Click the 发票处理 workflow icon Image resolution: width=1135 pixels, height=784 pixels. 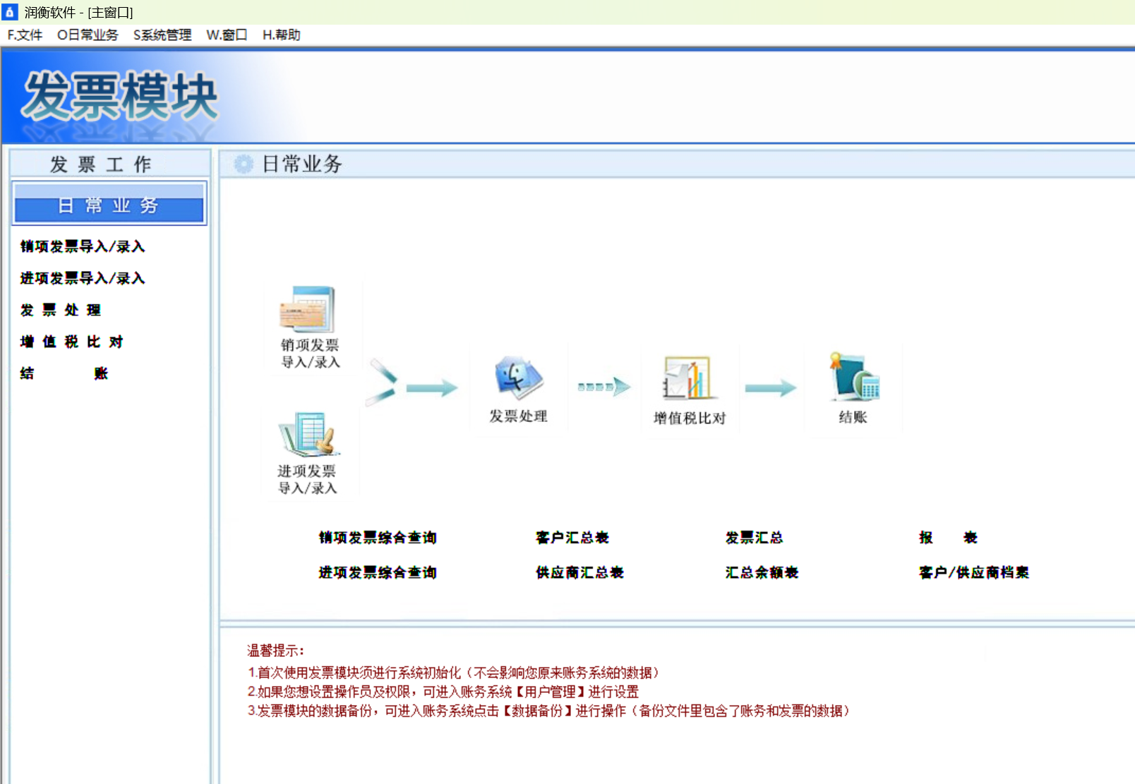519,379
